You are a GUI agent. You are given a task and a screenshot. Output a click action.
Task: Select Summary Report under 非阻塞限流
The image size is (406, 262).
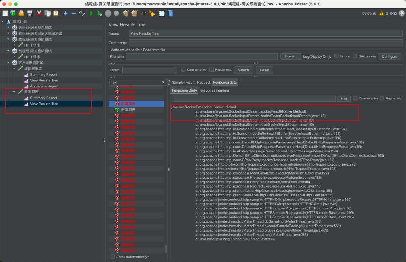(x=44, y=74)
